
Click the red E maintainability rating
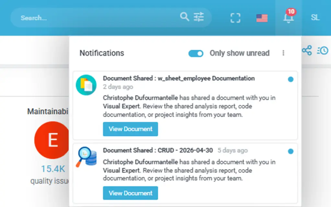click(x=52, y=140)
